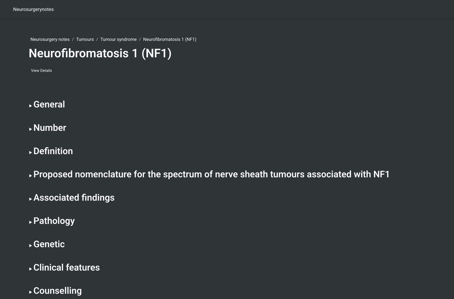
Task: Expand the Genetic section
Action: coord(49,244)
